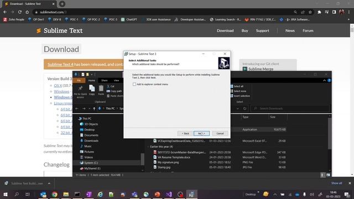354x199 pixels.
Task: Open the Download link in Sublime Text header
Action: click(225, 31)
